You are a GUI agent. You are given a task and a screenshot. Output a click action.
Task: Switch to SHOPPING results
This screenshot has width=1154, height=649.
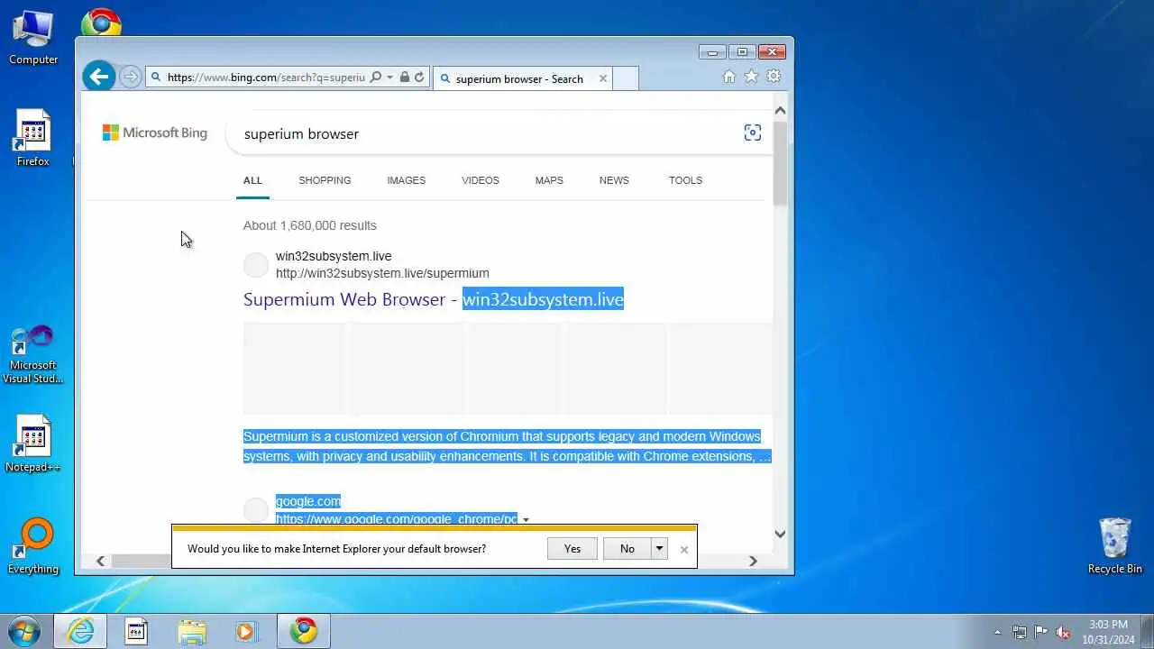(x=325, y=180)
